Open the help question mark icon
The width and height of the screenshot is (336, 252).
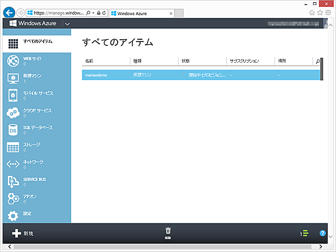click(323, 233)
